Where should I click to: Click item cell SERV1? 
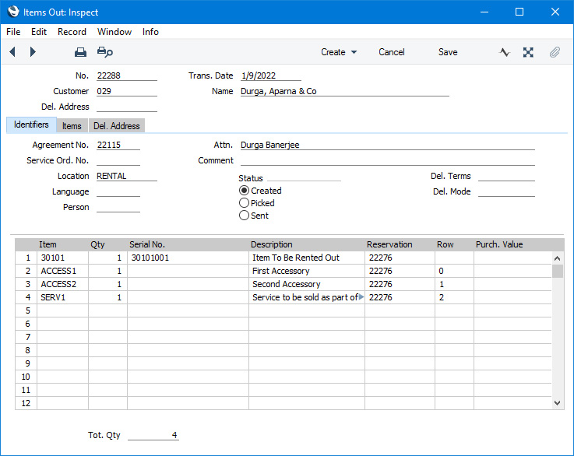(x=62, y=297)
